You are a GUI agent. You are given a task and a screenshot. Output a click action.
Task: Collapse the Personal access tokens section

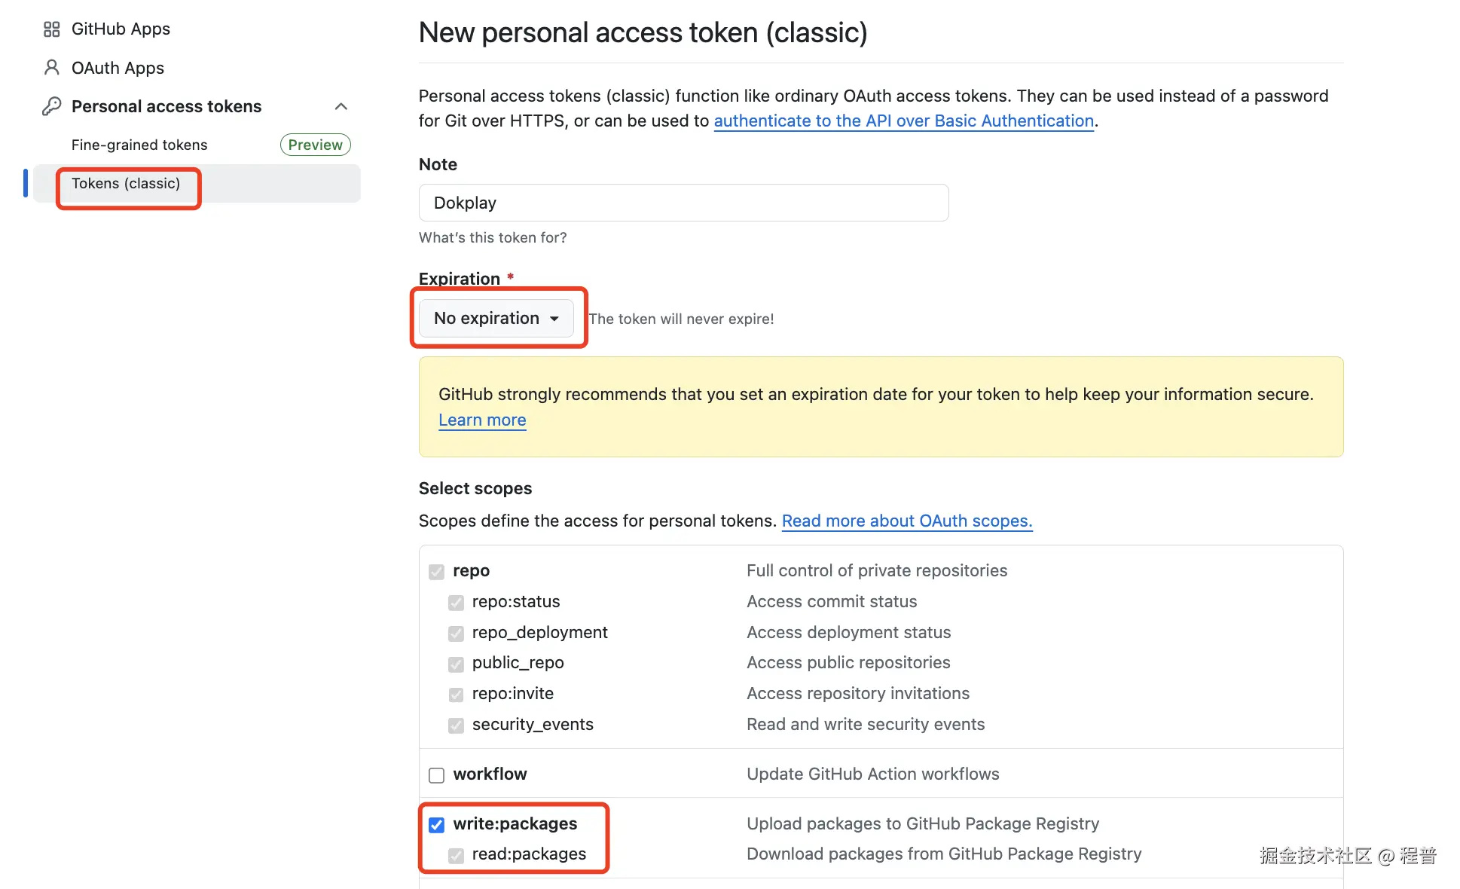coord(341,105)
